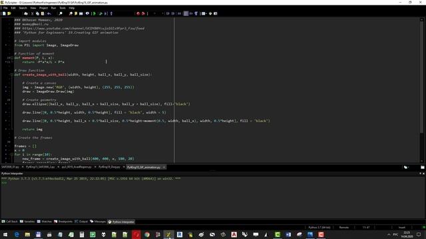
Task: Click the Remote engine status entry
Action: (344, 228)
